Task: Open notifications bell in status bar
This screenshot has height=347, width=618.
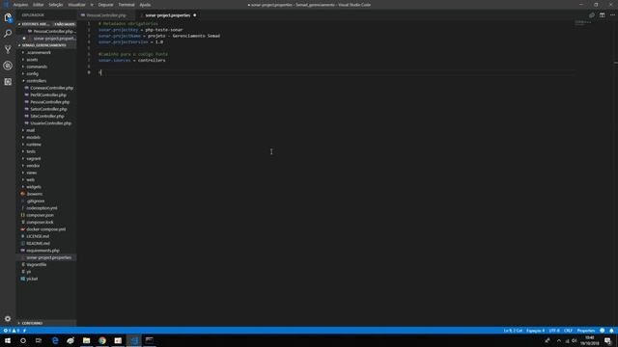Action: (611, 331)
